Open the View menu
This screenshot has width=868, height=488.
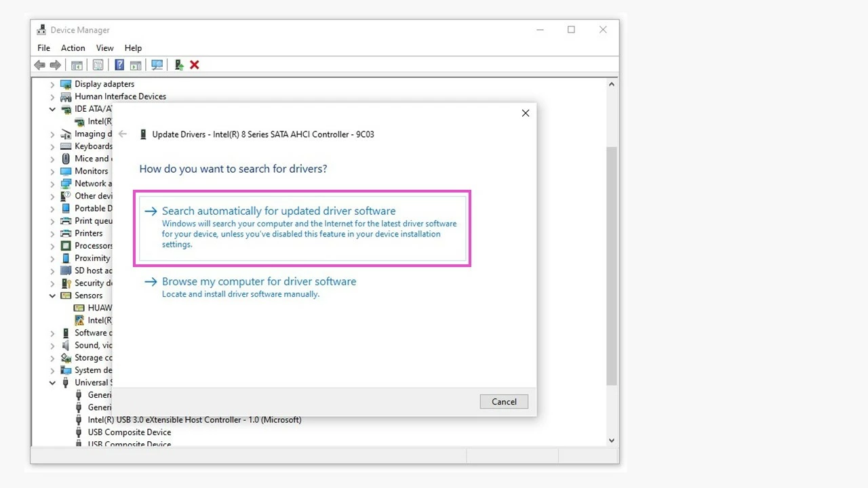click(x=104, y=48)
